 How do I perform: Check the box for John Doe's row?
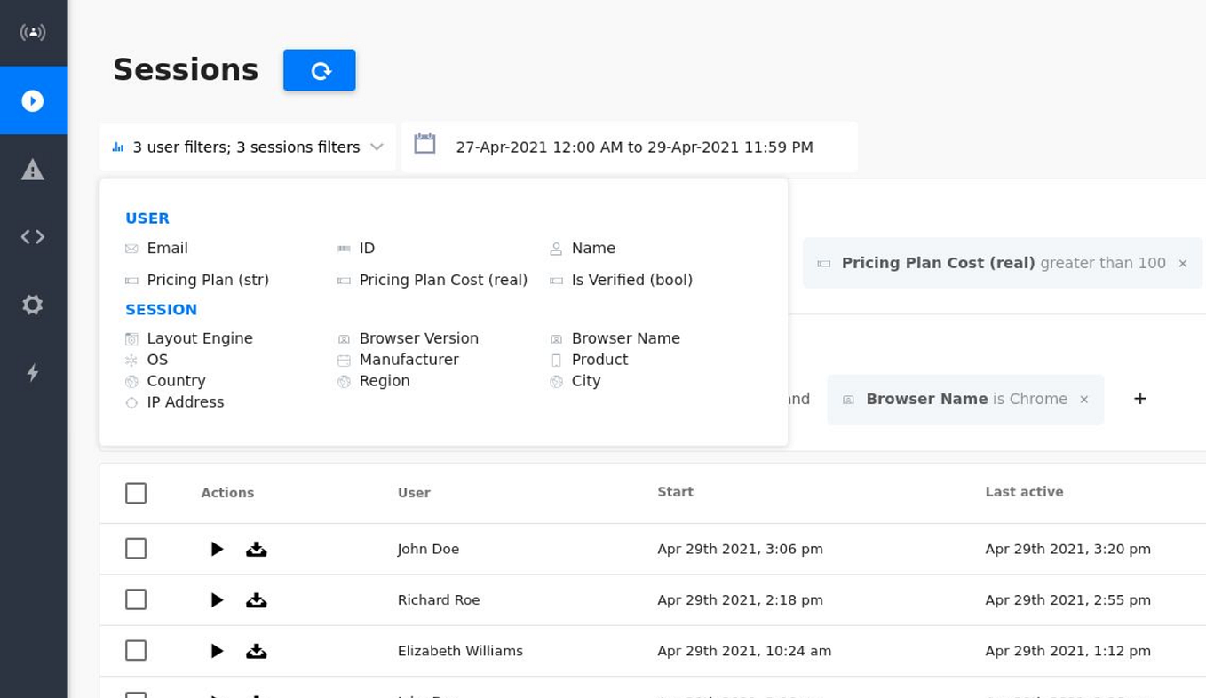136,549
